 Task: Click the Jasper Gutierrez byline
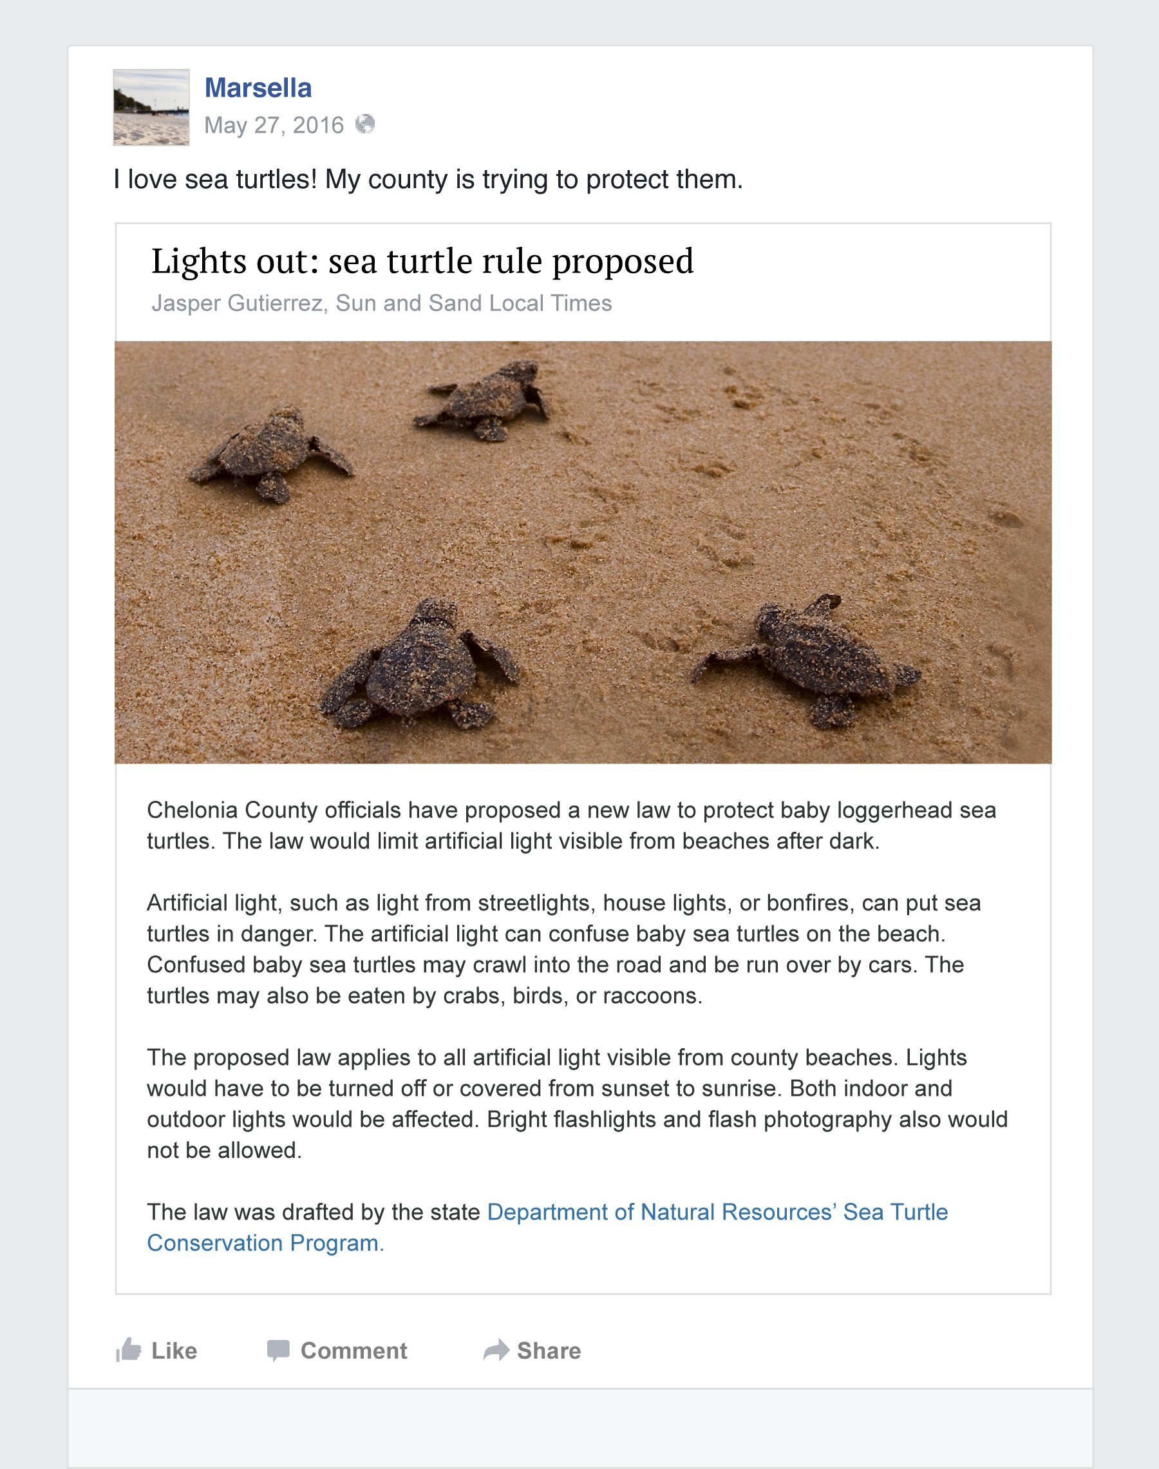381,303
